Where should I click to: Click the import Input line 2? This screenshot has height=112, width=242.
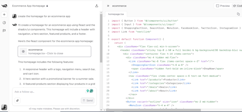click(143, 24)
